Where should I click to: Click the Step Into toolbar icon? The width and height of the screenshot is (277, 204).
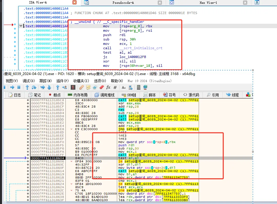27,87
